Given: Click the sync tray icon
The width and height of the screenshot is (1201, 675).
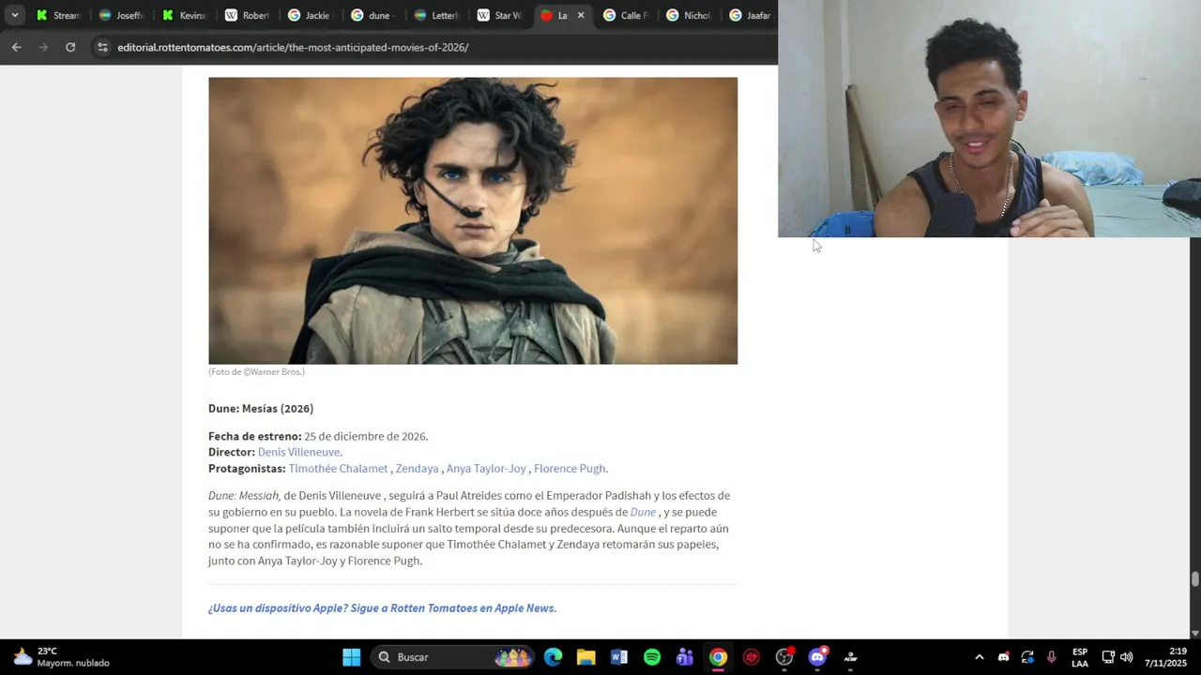Looking at the screenshot, I should (x=1027, y=657).
